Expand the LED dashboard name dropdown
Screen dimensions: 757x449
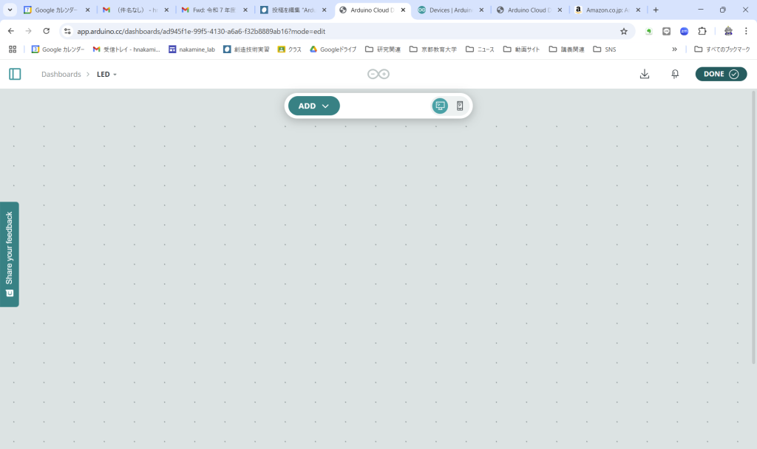(107, 75)
